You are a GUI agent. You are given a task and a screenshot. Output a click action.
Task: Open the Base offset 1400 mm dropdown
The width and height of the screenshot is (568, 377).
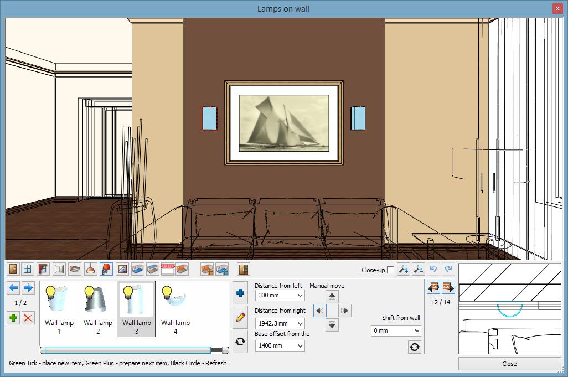[280, 345]
